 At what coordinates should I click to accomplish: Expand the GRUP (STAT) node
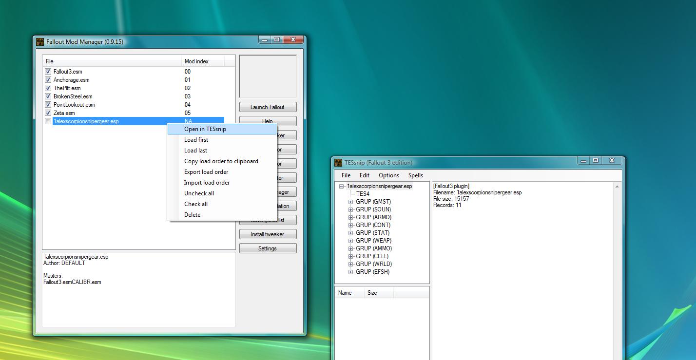tap(350, 233)
